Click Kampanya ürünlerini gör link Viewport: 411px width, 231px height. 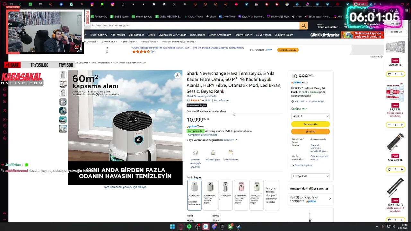[203, 135]
